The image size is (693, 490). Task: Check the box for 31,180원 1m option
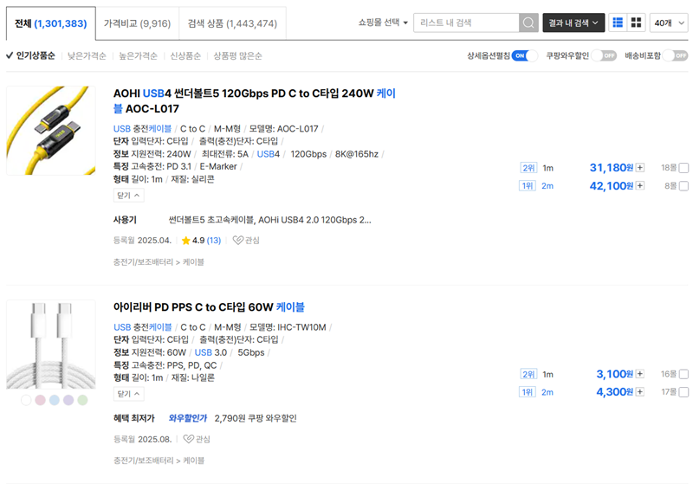(x=683, y=168)
